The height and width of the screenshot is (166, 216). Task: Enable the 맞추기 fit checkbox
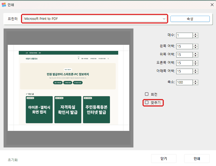147,102
